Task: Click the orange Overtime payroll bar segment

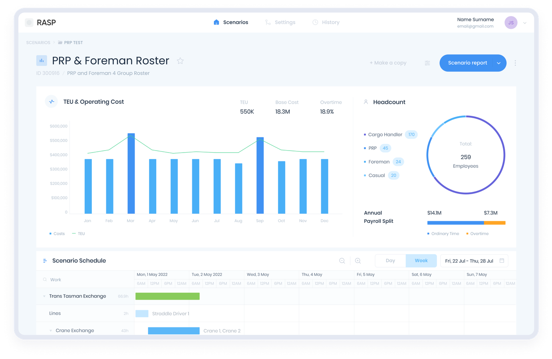Action: point(494,223)
